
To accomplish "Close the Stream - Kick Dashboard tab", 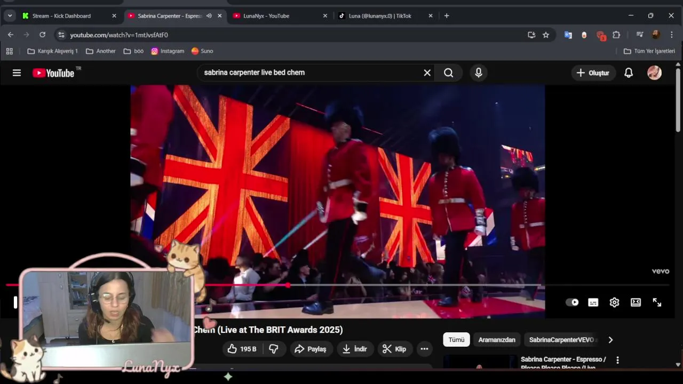I will point(114,15).
